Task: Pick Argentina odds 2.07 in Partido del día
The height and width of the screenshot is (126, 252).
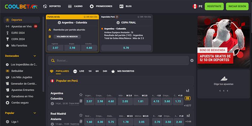Action: pyautogui.click(x=55, y=48)
